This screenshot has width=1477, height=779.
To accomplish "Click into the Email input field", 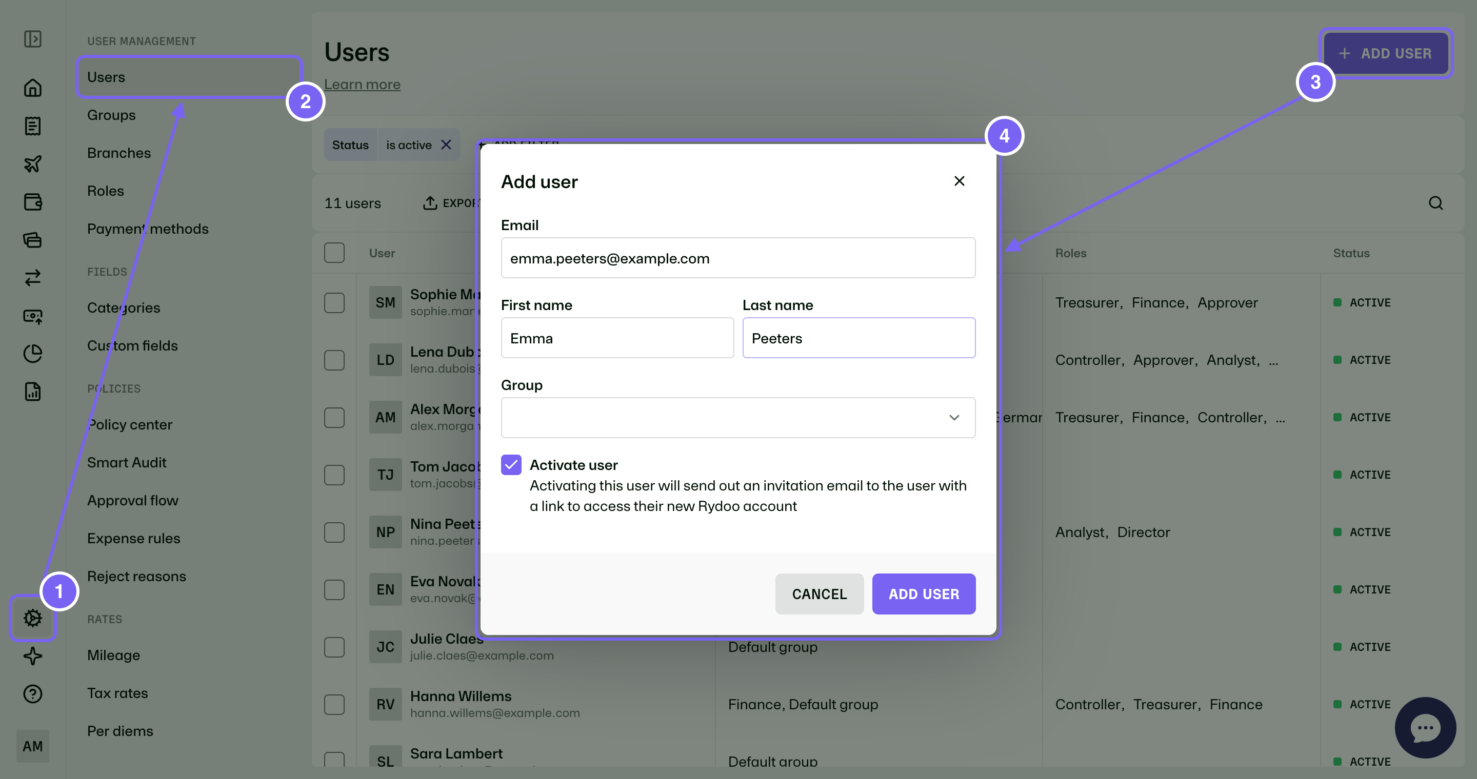I will [x=738, y=258].
